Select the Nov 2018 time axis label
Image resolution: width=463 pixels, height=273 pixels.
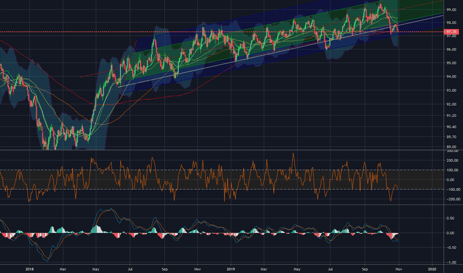tap(198, 269)
